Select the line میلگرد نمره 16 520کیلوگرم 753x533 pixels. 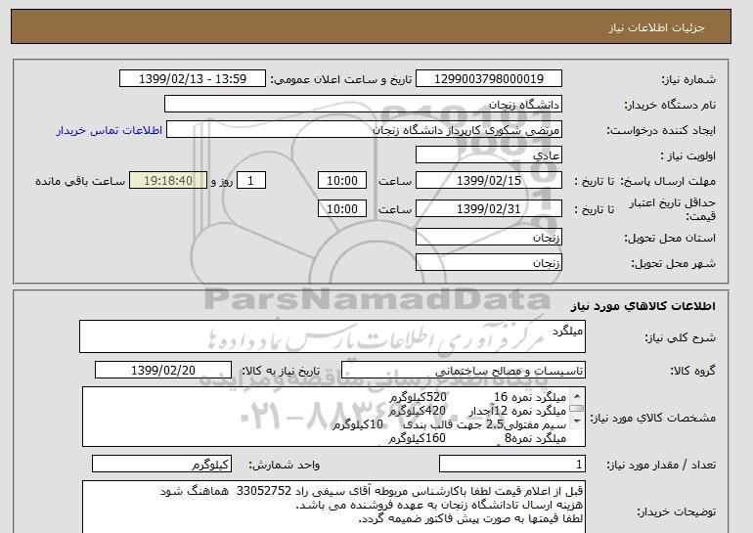point(478,397)
